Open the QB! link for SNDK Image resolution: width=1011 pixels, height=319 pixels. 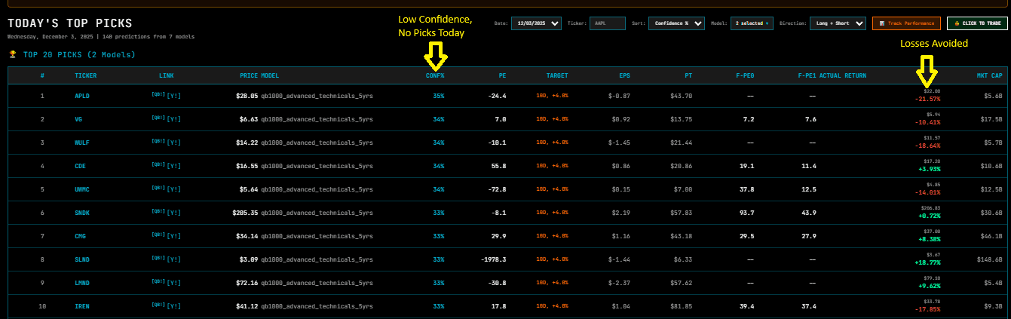[158, 213]
